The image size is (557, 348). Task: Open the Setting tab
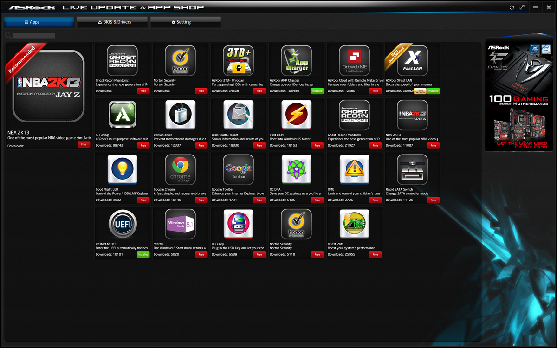(x=186, y=21)
